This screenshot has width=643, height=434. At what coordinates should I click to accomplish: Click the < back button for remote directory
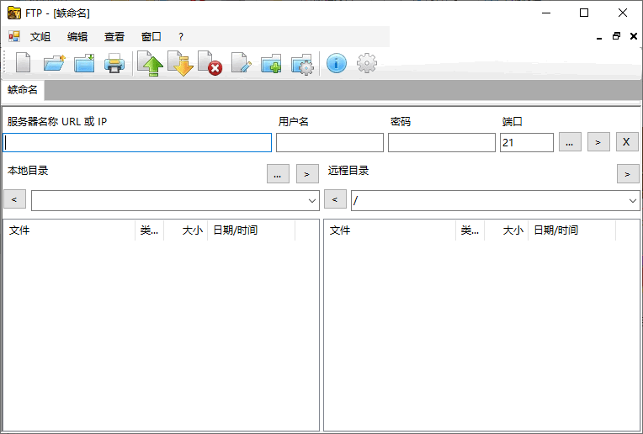[x=335, y=199]
